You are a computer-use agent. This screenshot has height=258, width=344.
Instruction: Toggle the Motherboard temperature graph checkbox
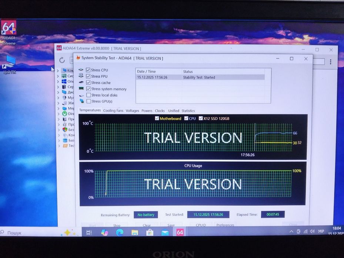tap(157, 118)
